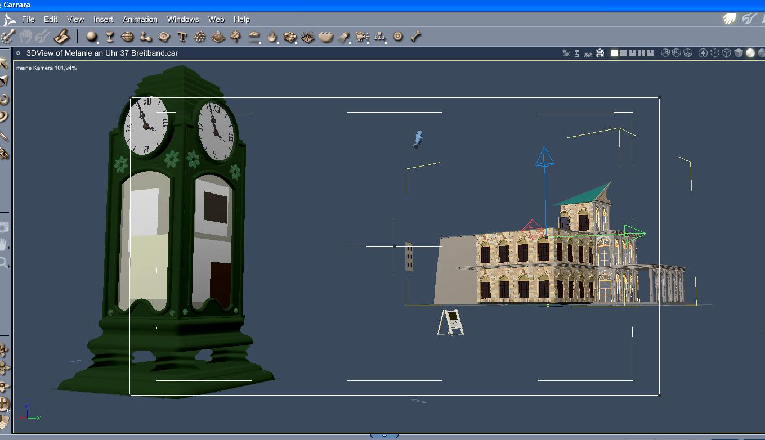Click 'meine Kamera 101,94%' camera label
The image size is (765, 440).
pos(46,68)
